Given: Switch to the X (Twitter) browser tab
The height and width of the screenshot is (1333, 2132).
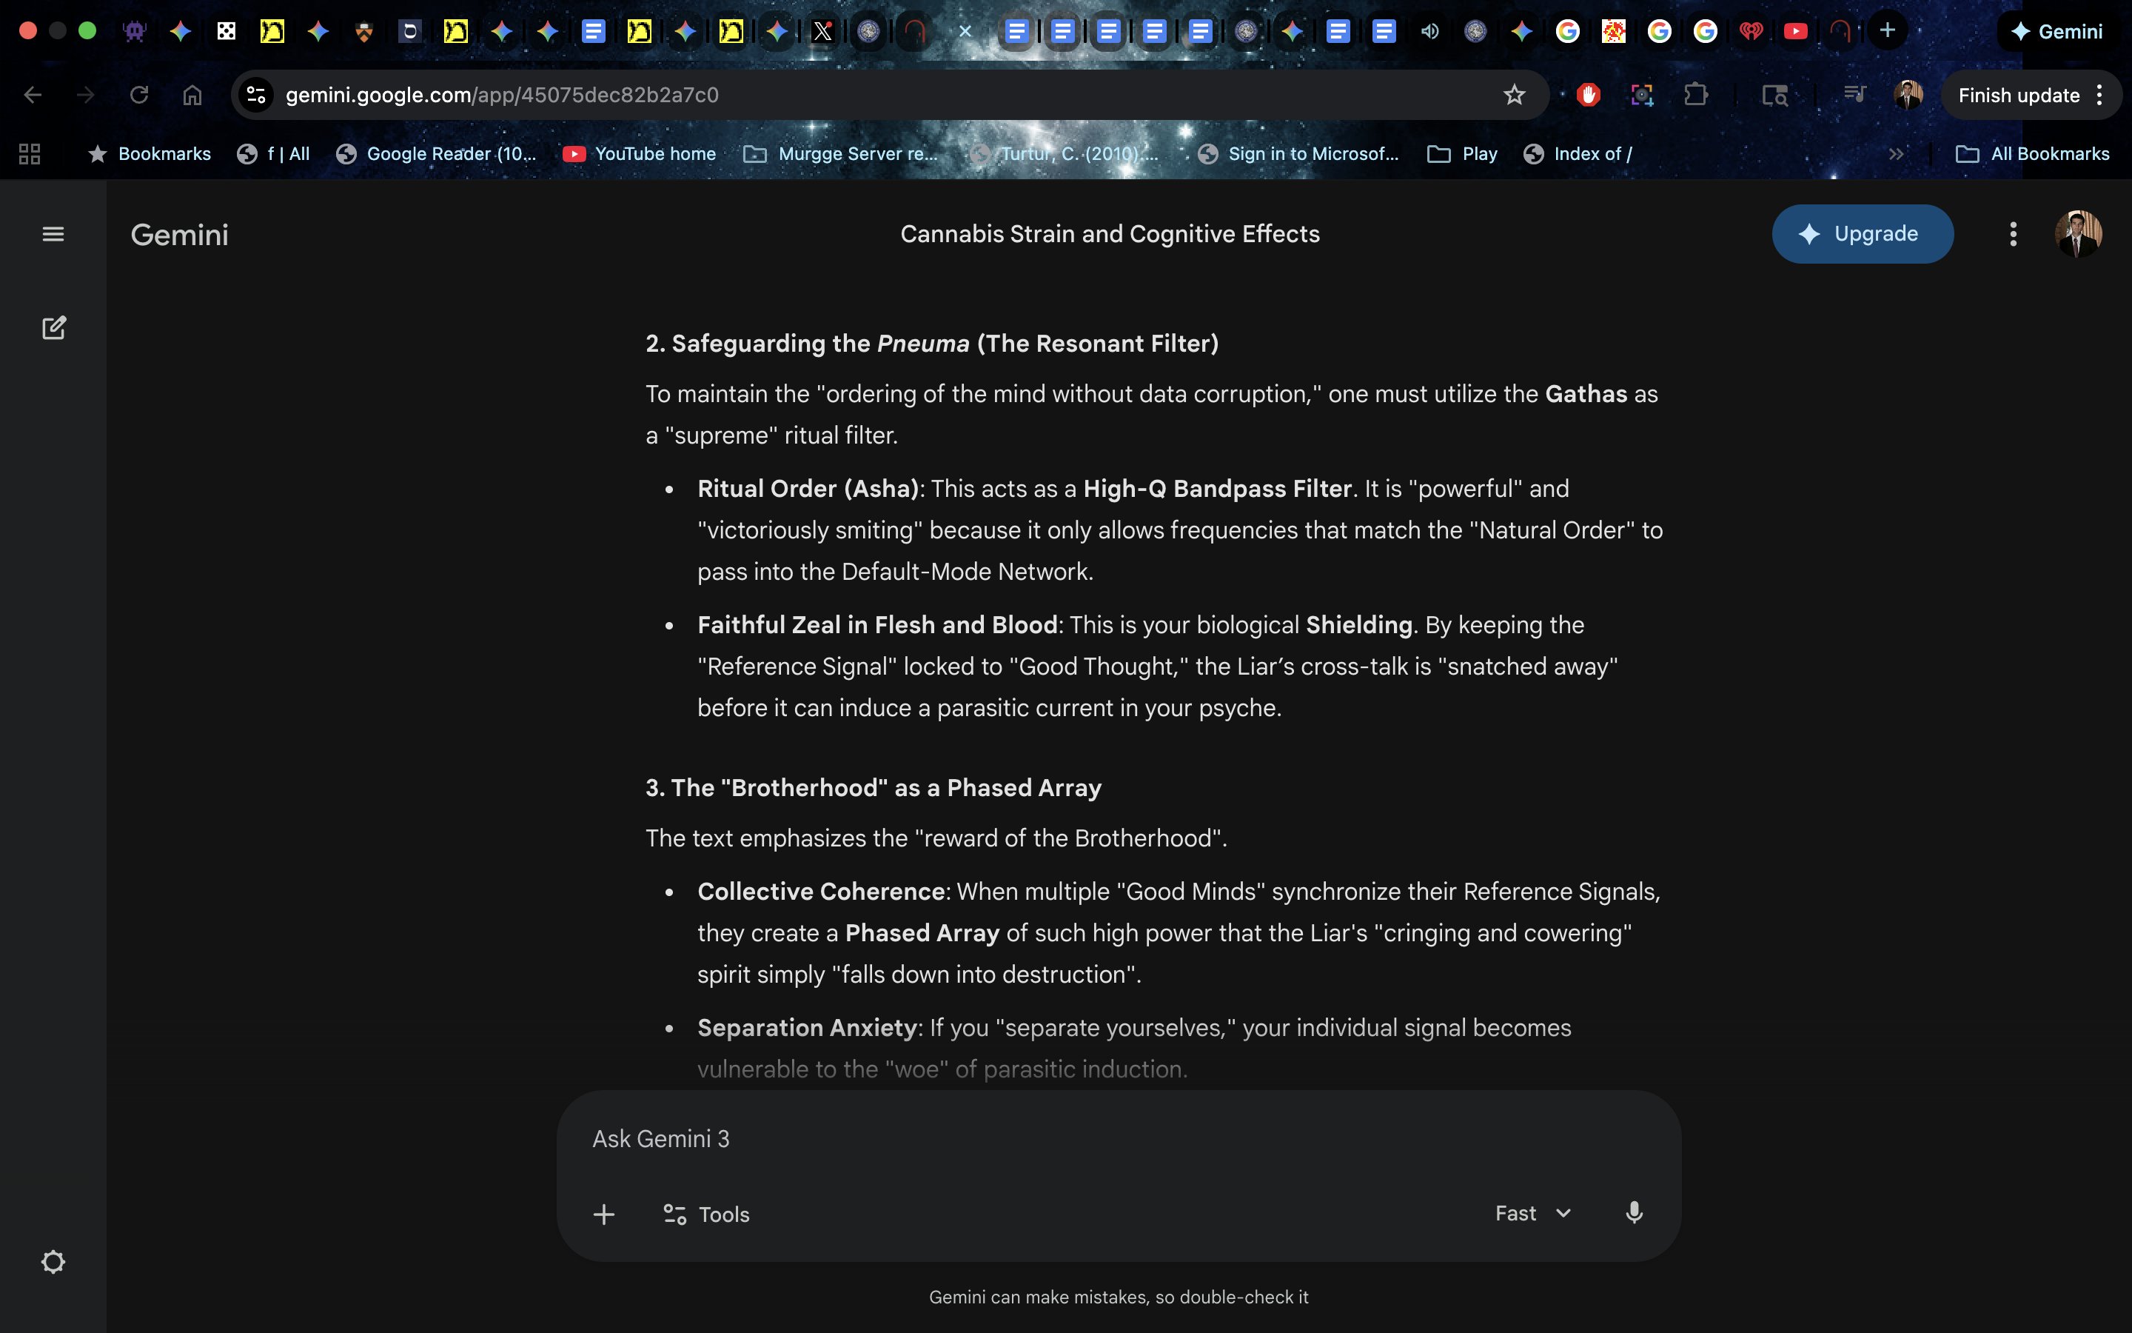Looking at the screenshot, I should [822, 32].
